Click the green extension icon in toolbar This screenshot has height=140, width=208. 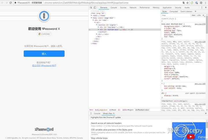coord(192,3)
